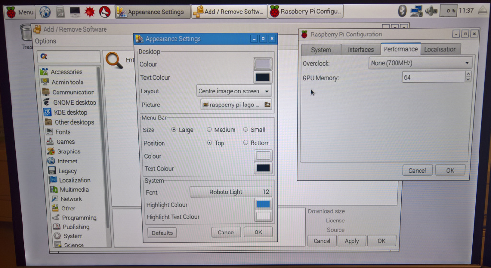Select the KDE desktop category
Viewport: 491px width, 268px height.
click(66, 112)
